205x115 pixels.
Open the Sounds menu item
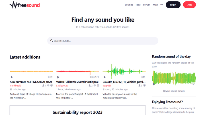pos(129,5)
